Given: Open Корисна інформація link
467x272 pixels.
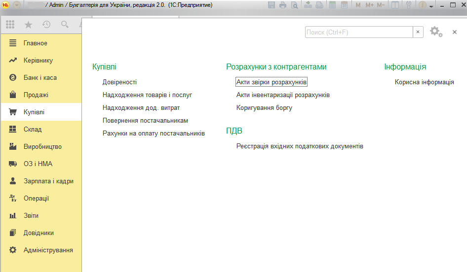Looking at the screenshot, I should (425, 82).
